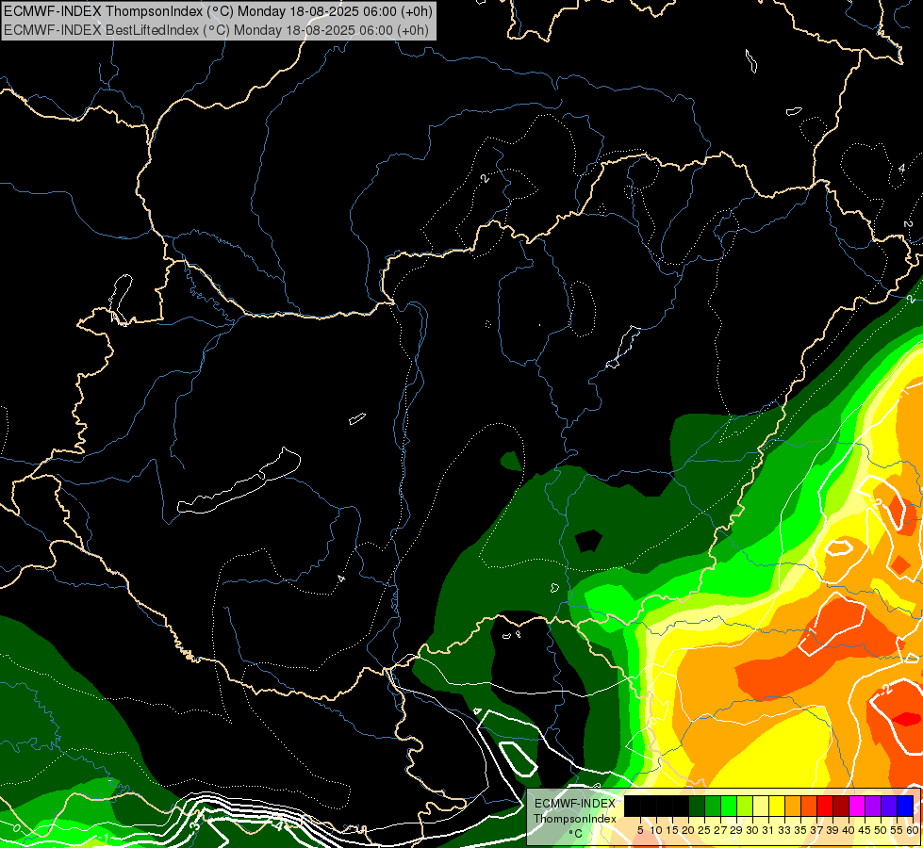Pick the orange 33–35 legend swatch
Image resolution: width=923 pixels, height=848 pixels.
tap(793, 806)
